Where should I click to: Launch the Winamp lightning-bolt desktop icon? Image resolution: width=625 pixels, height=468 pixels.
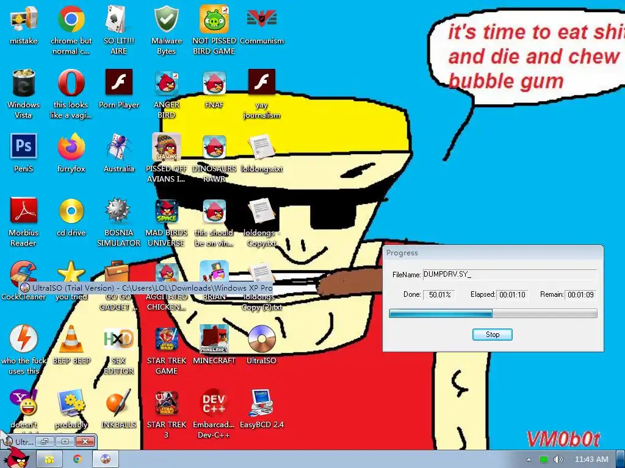(x=24, y=338)
